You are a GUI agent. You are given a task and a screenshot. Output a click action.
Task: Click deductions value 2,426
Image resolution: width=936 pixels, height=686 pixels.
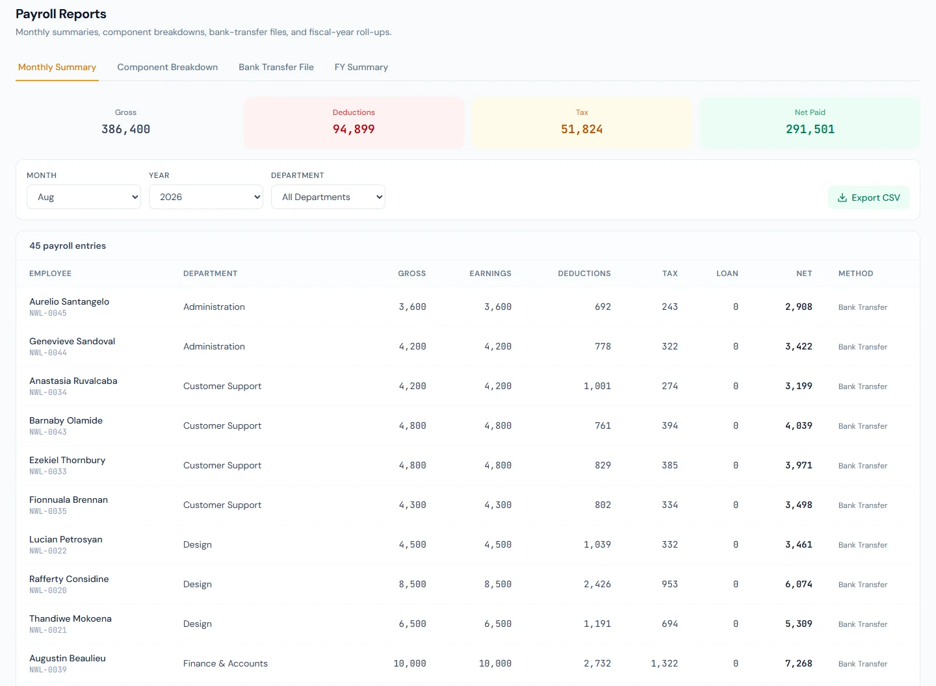[x=597, y=584]
